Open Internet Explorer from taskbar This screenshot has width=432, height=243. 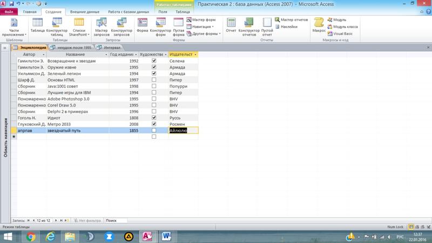click(x=50, y=237)
